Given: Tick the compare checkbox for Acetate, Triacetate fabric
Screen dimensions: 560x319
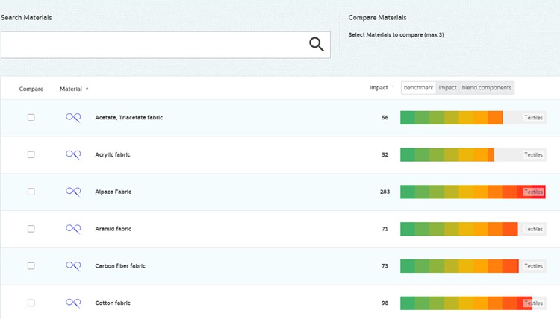Looking at the screenshot, I should point(31,117).
